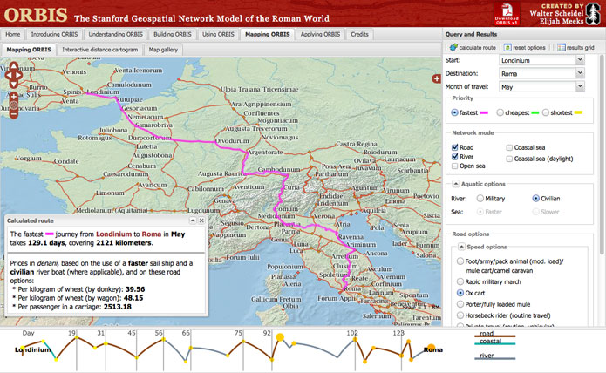Choose Civilian river option
The height and width of the screenshot is (373, 606).
coord(535,199)
